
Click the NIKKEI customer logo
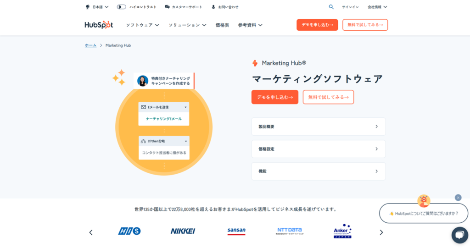pos(183,231)
